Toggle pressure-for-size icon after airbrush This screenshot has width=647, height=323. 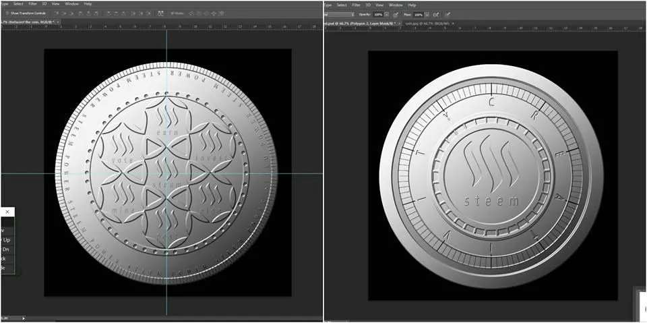click(x=448, y=14)
